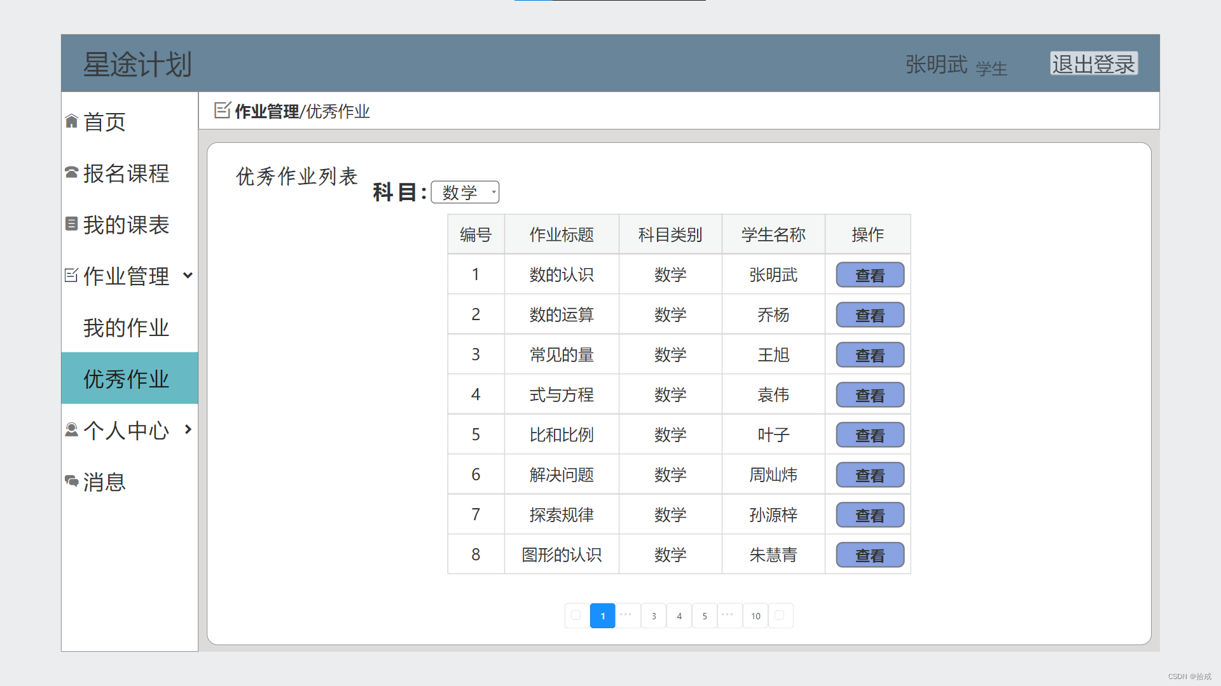The image size is (1221, 686).
Task: Click the edit icon in breadcrumb bar
Action: [x=222, y=111]
